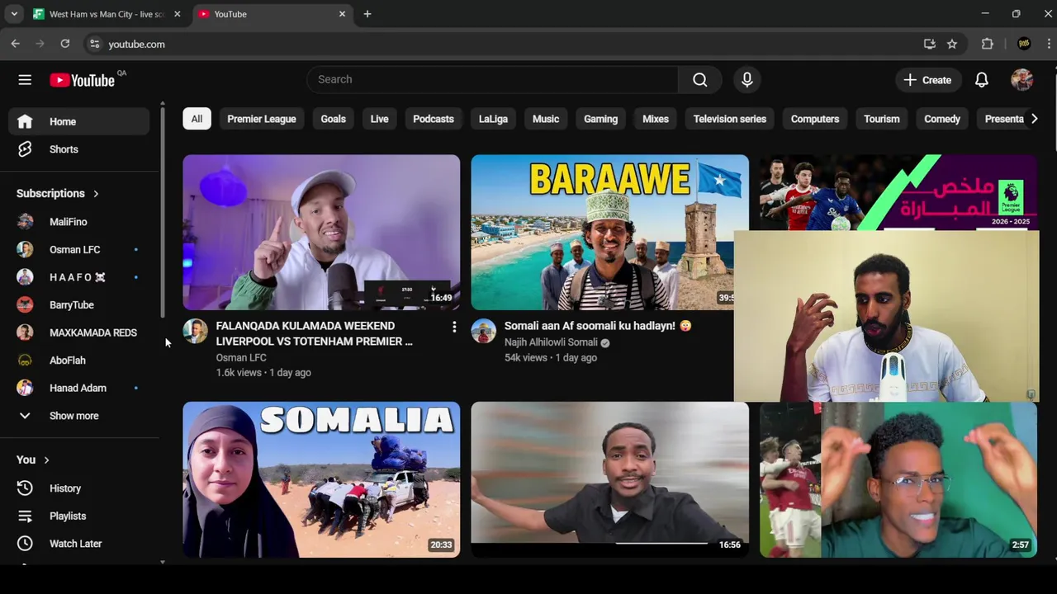
Task: Click the YouTube logo
Action: (82, 80)
